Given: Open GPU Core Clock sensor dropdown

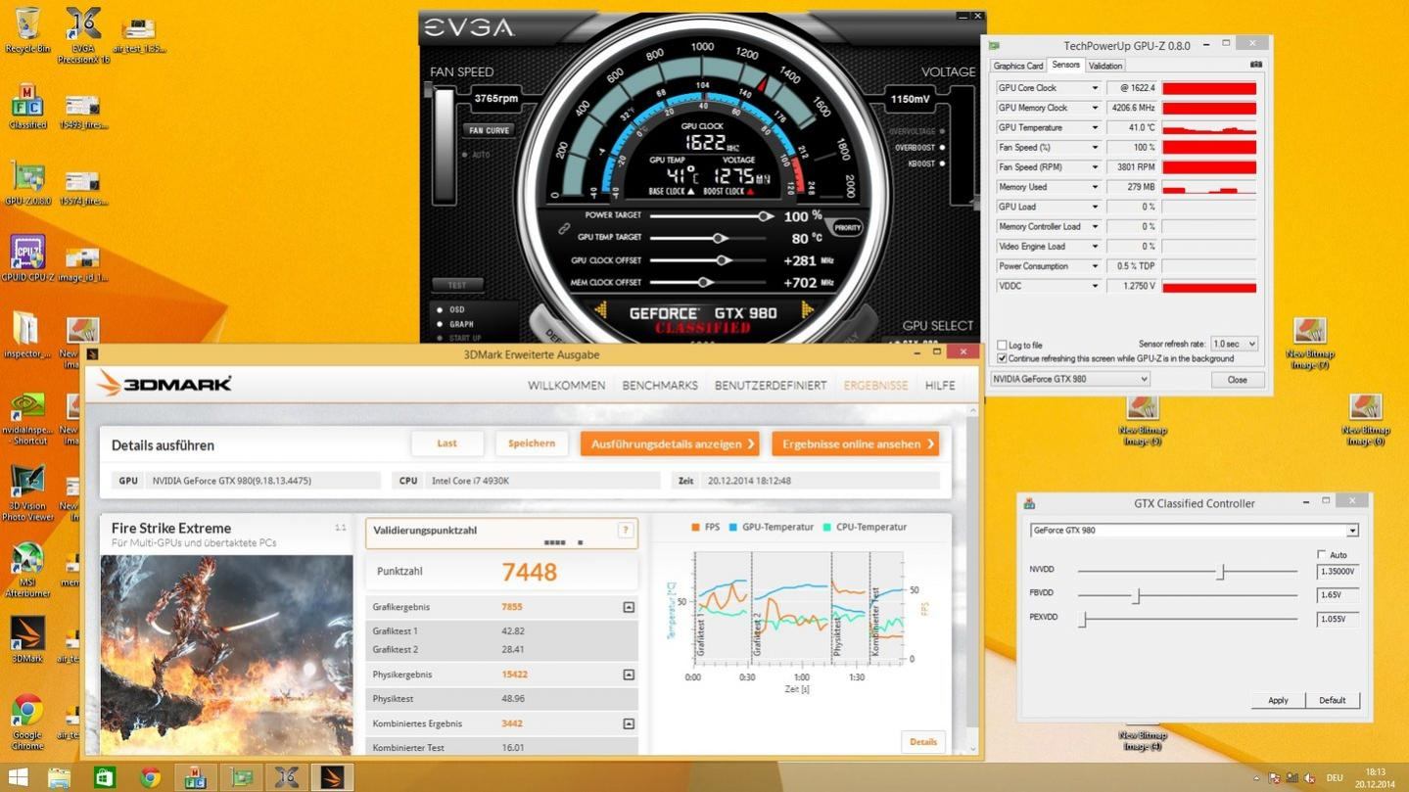Looking at the screenshot, I should pyautogui.click(x=1095, y=88).
